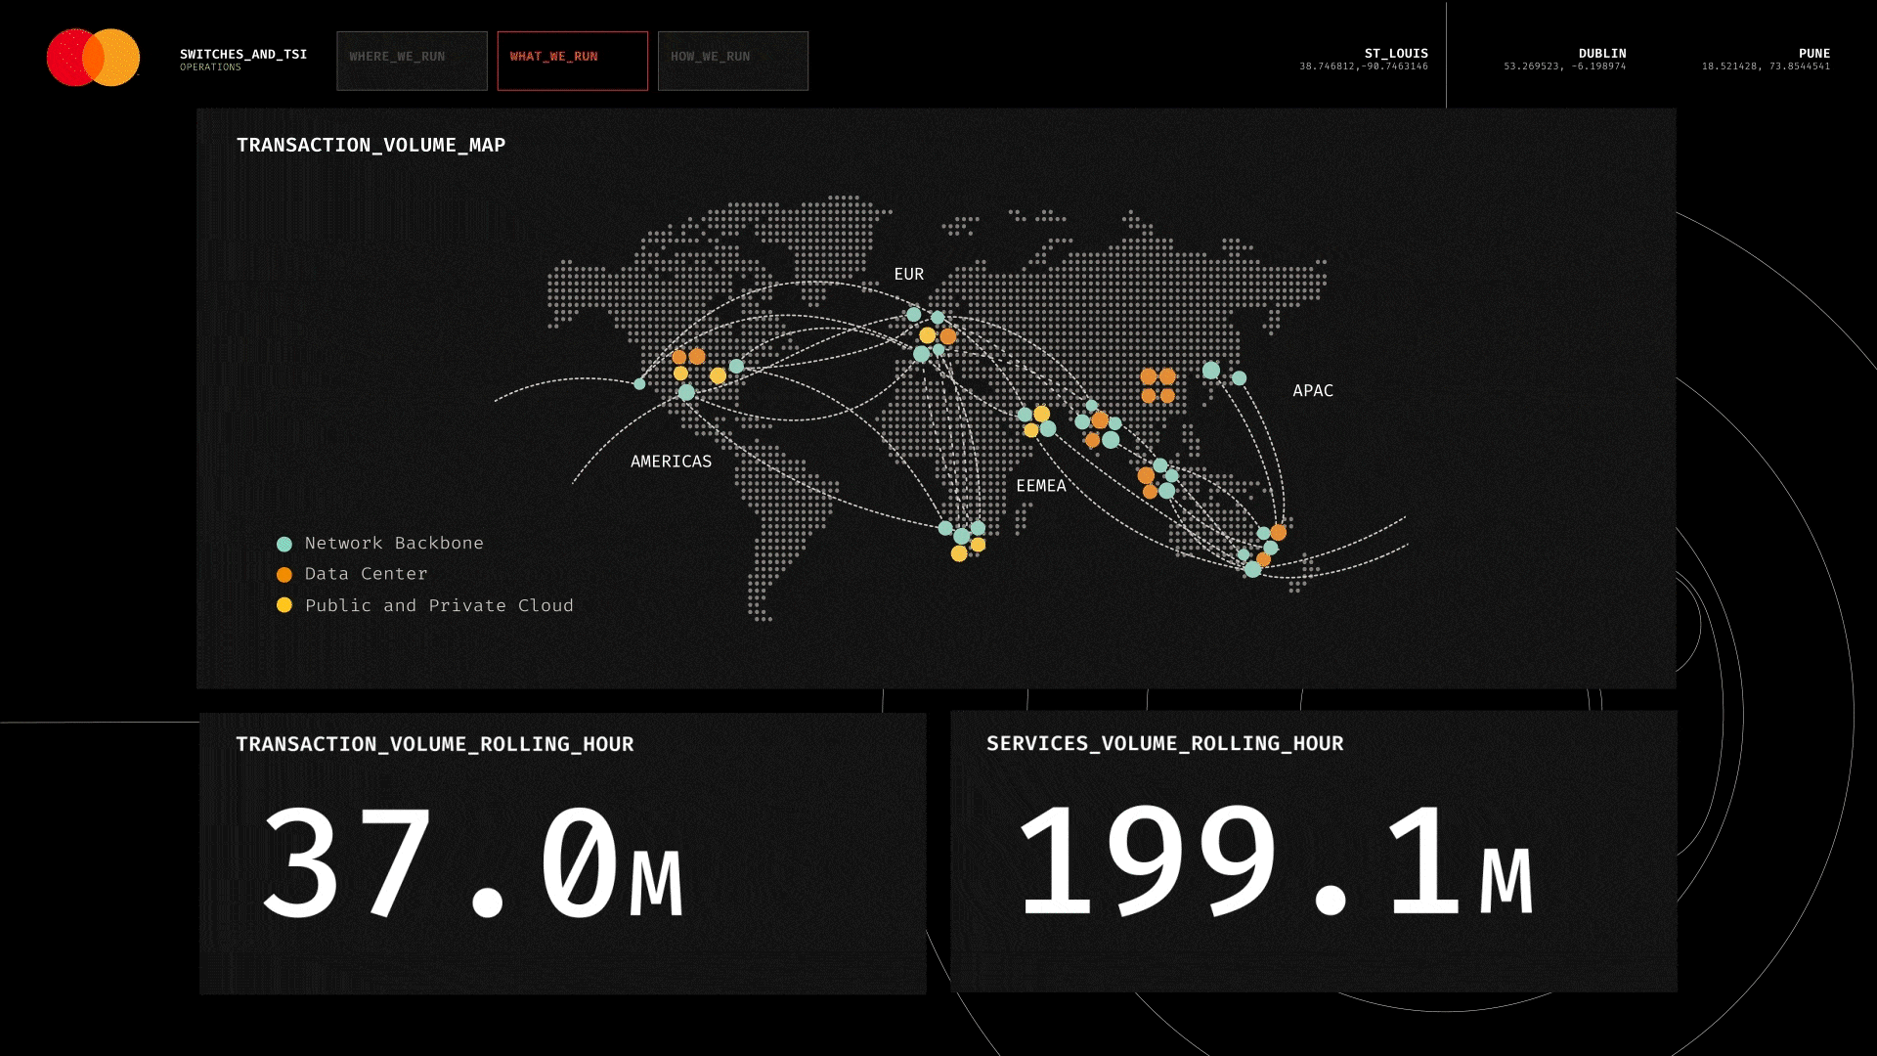The height and width of the screenshot is (1056, 1877).
Task: Click the 199.1M services volume figure
Action: click(1274, 861)
